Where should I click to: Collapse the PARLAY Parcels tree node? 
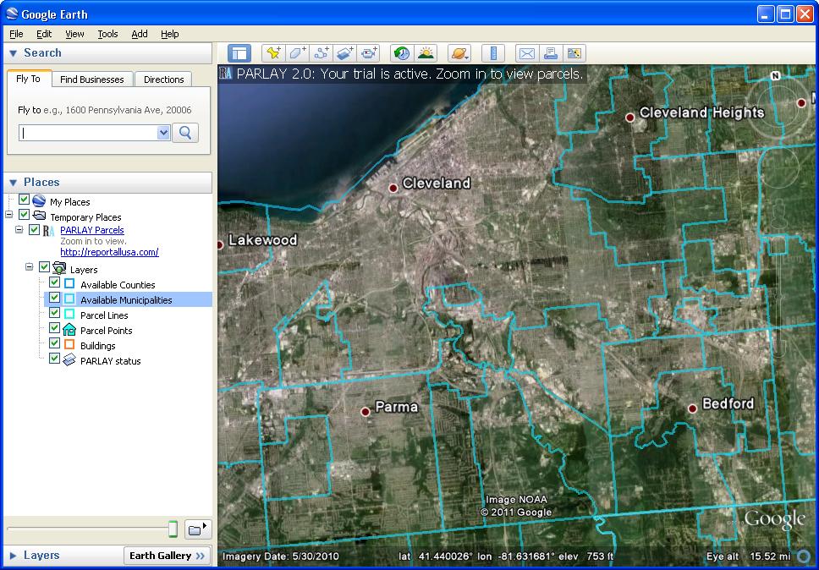pyautogui.click(x=19, y=229)
